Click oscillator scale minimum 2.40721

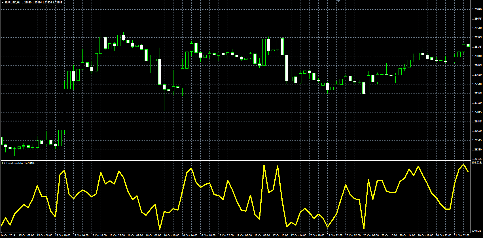tap(477, 231)
